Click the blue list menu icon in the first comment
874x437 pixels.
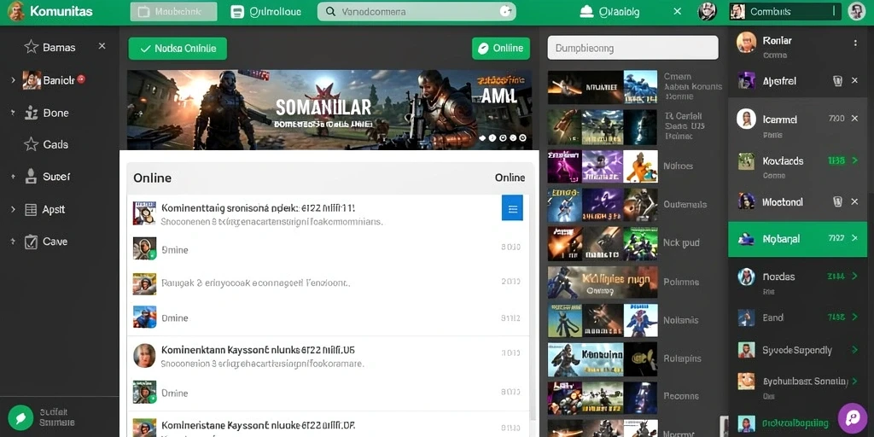pos(512,208)
